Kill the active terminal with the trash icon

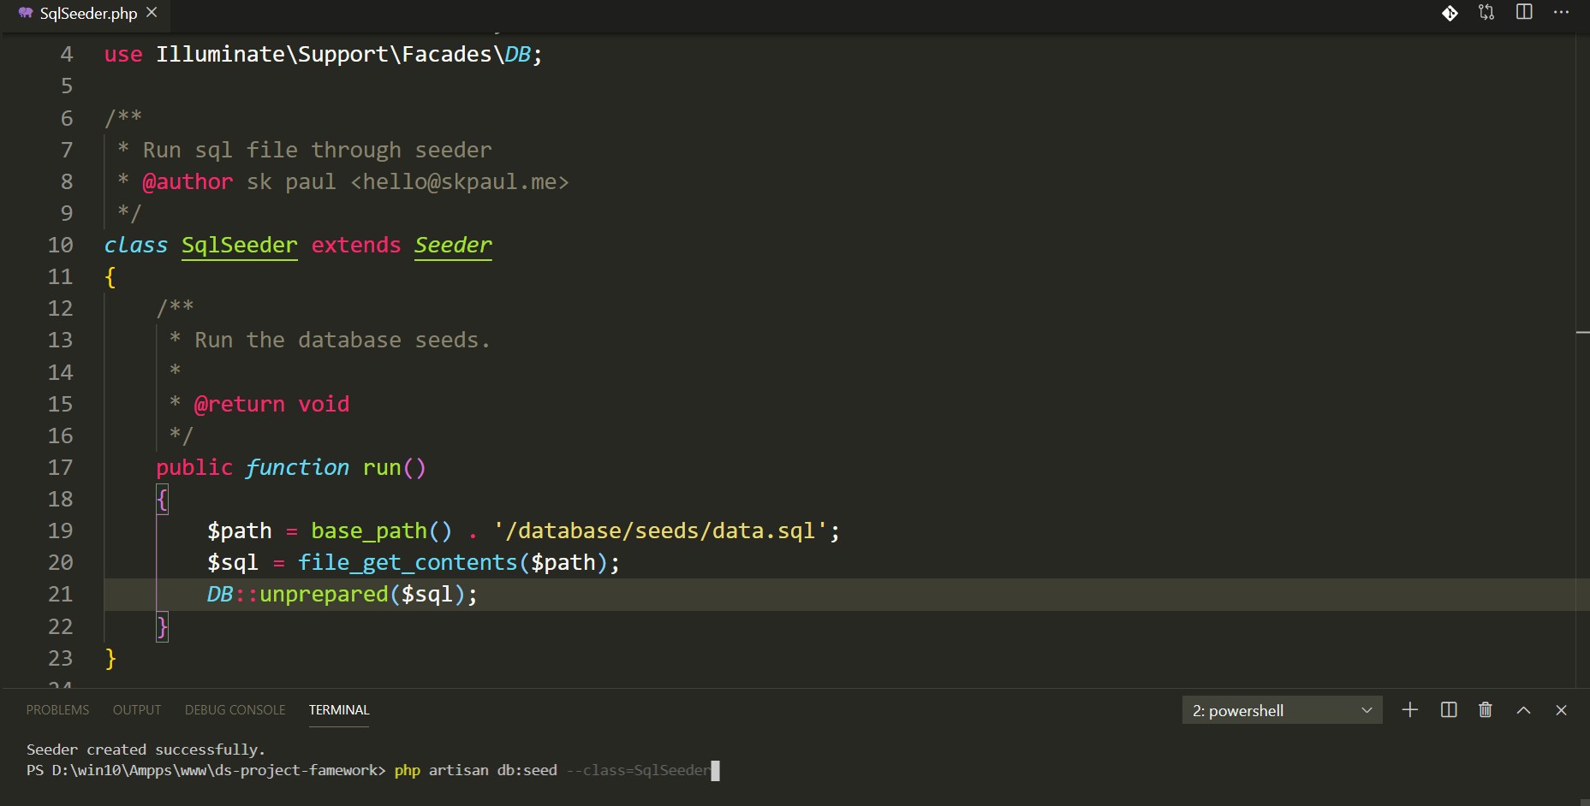pos(1485,709)
